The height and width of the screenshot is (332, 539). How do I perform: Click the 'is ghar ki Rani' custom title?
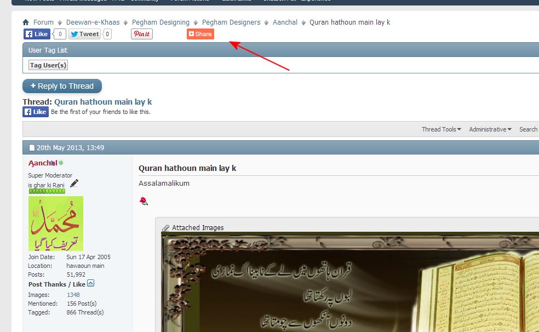click(x=47, y=185)
